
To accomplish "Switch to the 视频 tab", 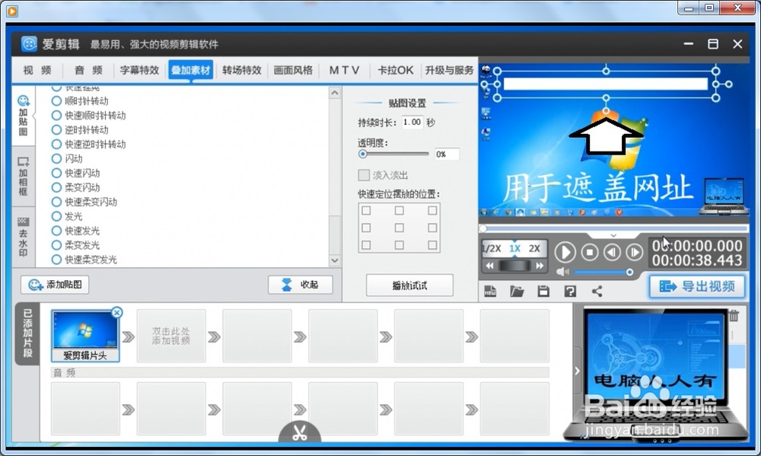I will [37, 70].
